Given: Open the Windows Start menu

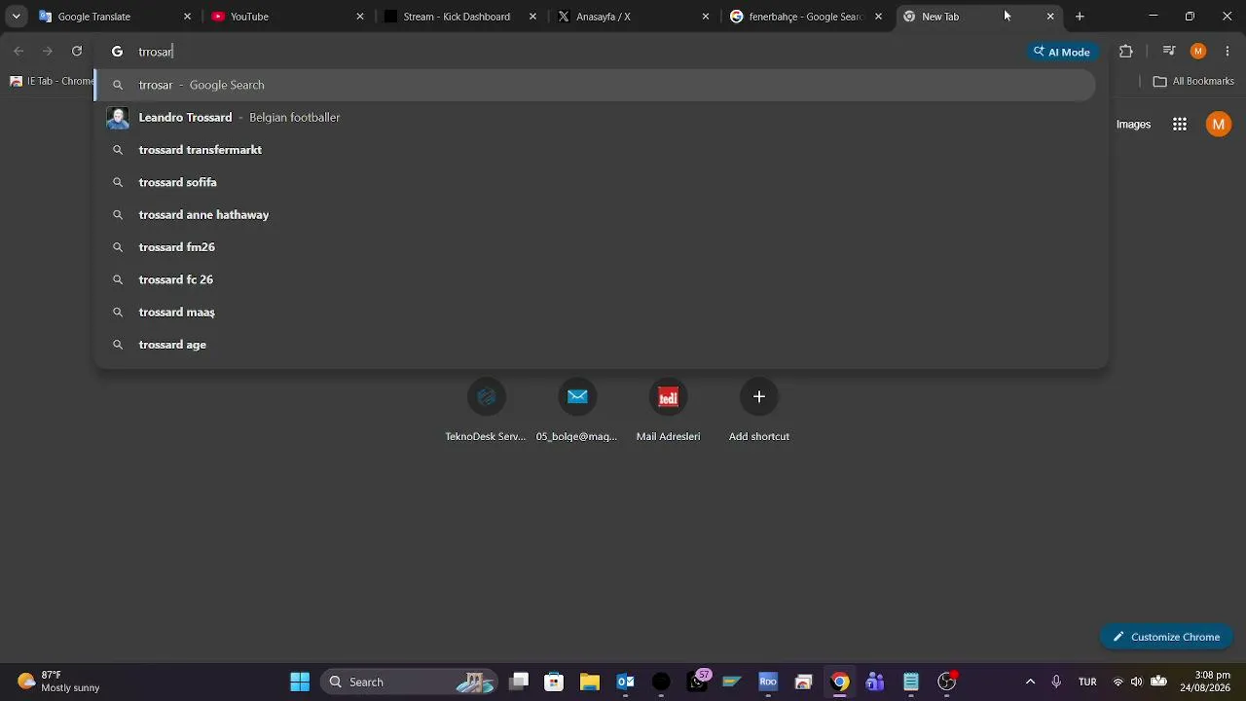Looking at the screenshot, I should [x=300, y=682].
